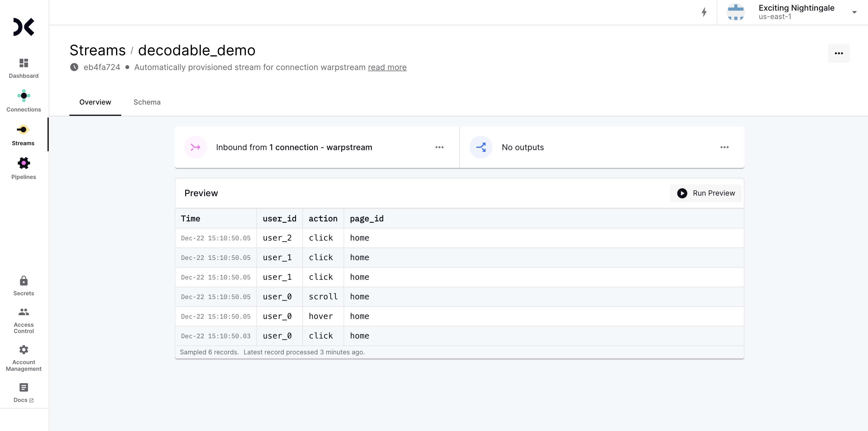Click the Streams breadcrumb link
The height and width of the screenshot is (431, 868).
(97, 50)
